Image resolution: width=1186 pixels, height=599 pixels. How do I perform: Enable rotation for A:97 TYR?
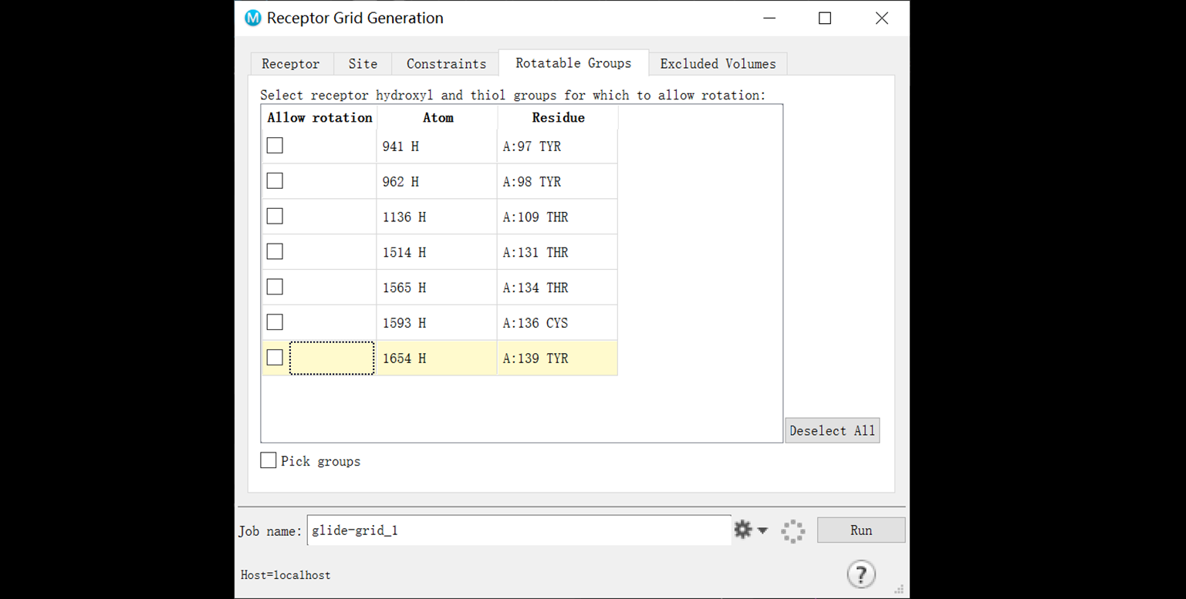click(275, 146)
